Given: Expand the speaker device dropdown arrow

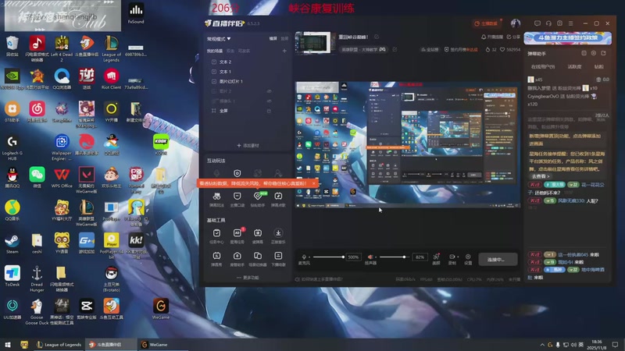Looking at the screenshot, I should [x=377, y=257].
